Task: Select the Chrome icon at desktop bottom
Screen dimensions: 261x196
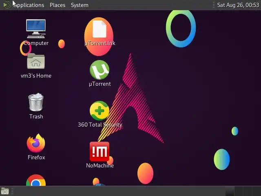Action: pyautogui.click(x=36, y=180)
